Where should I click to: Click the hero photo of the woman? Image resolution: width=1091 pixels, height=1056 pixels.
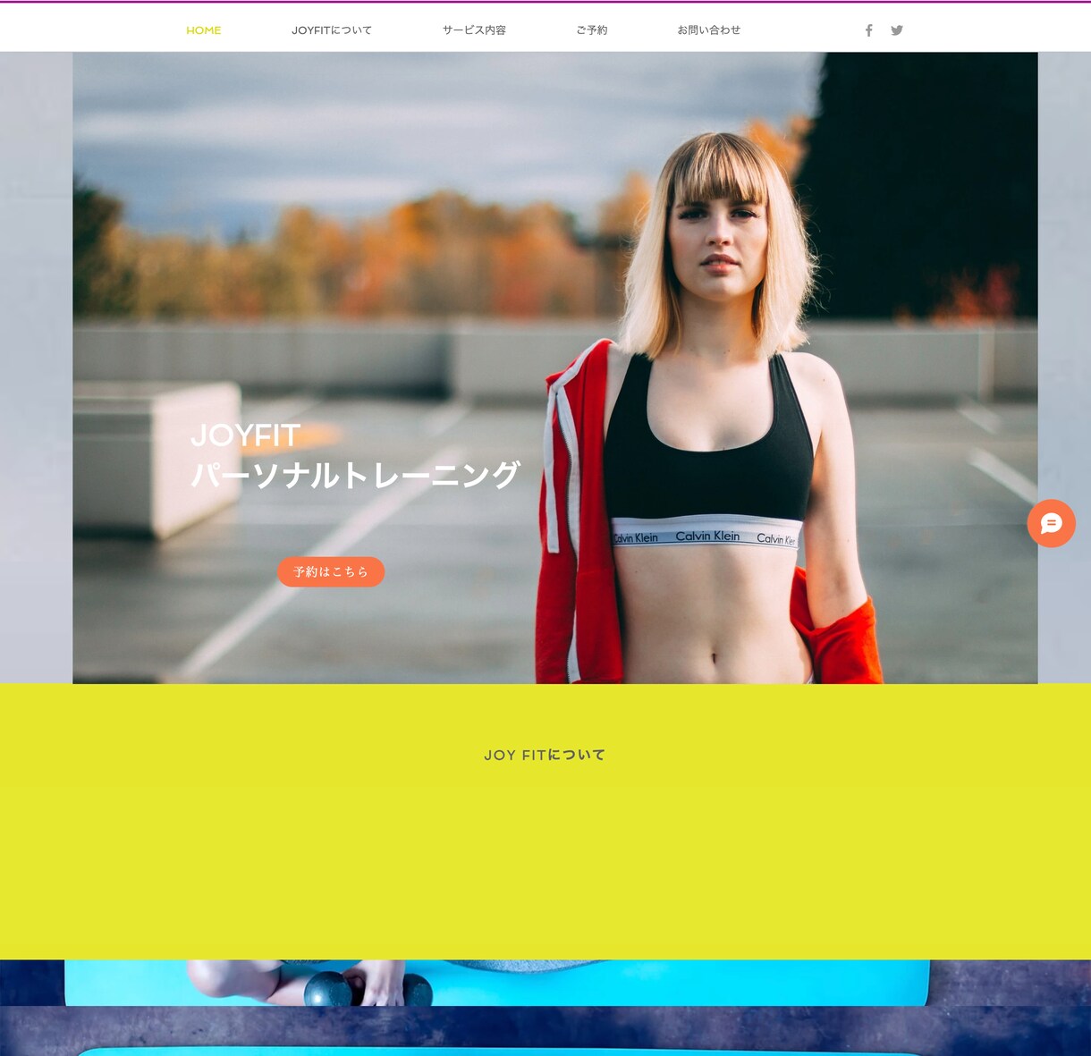click(x=555, y=367)
